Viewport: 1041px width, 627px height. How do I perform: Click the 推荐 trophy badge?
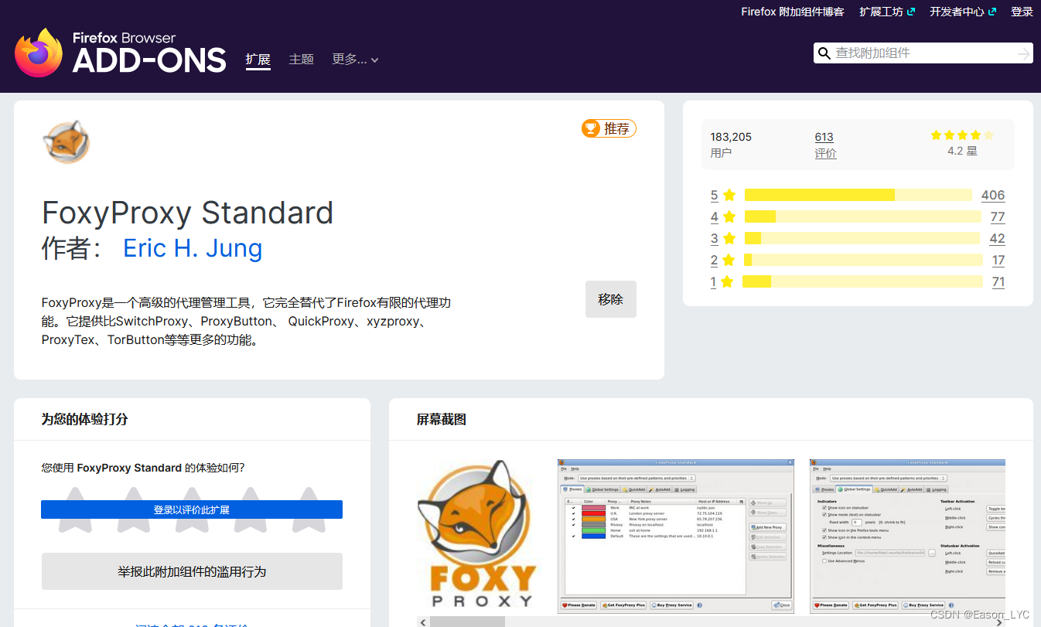point(609,128)
